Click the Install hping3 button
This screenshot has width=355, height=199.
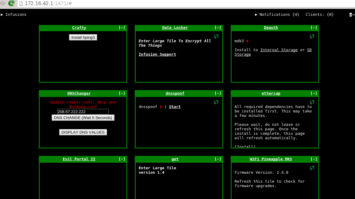pyautogui.click(x=83, y=37)
